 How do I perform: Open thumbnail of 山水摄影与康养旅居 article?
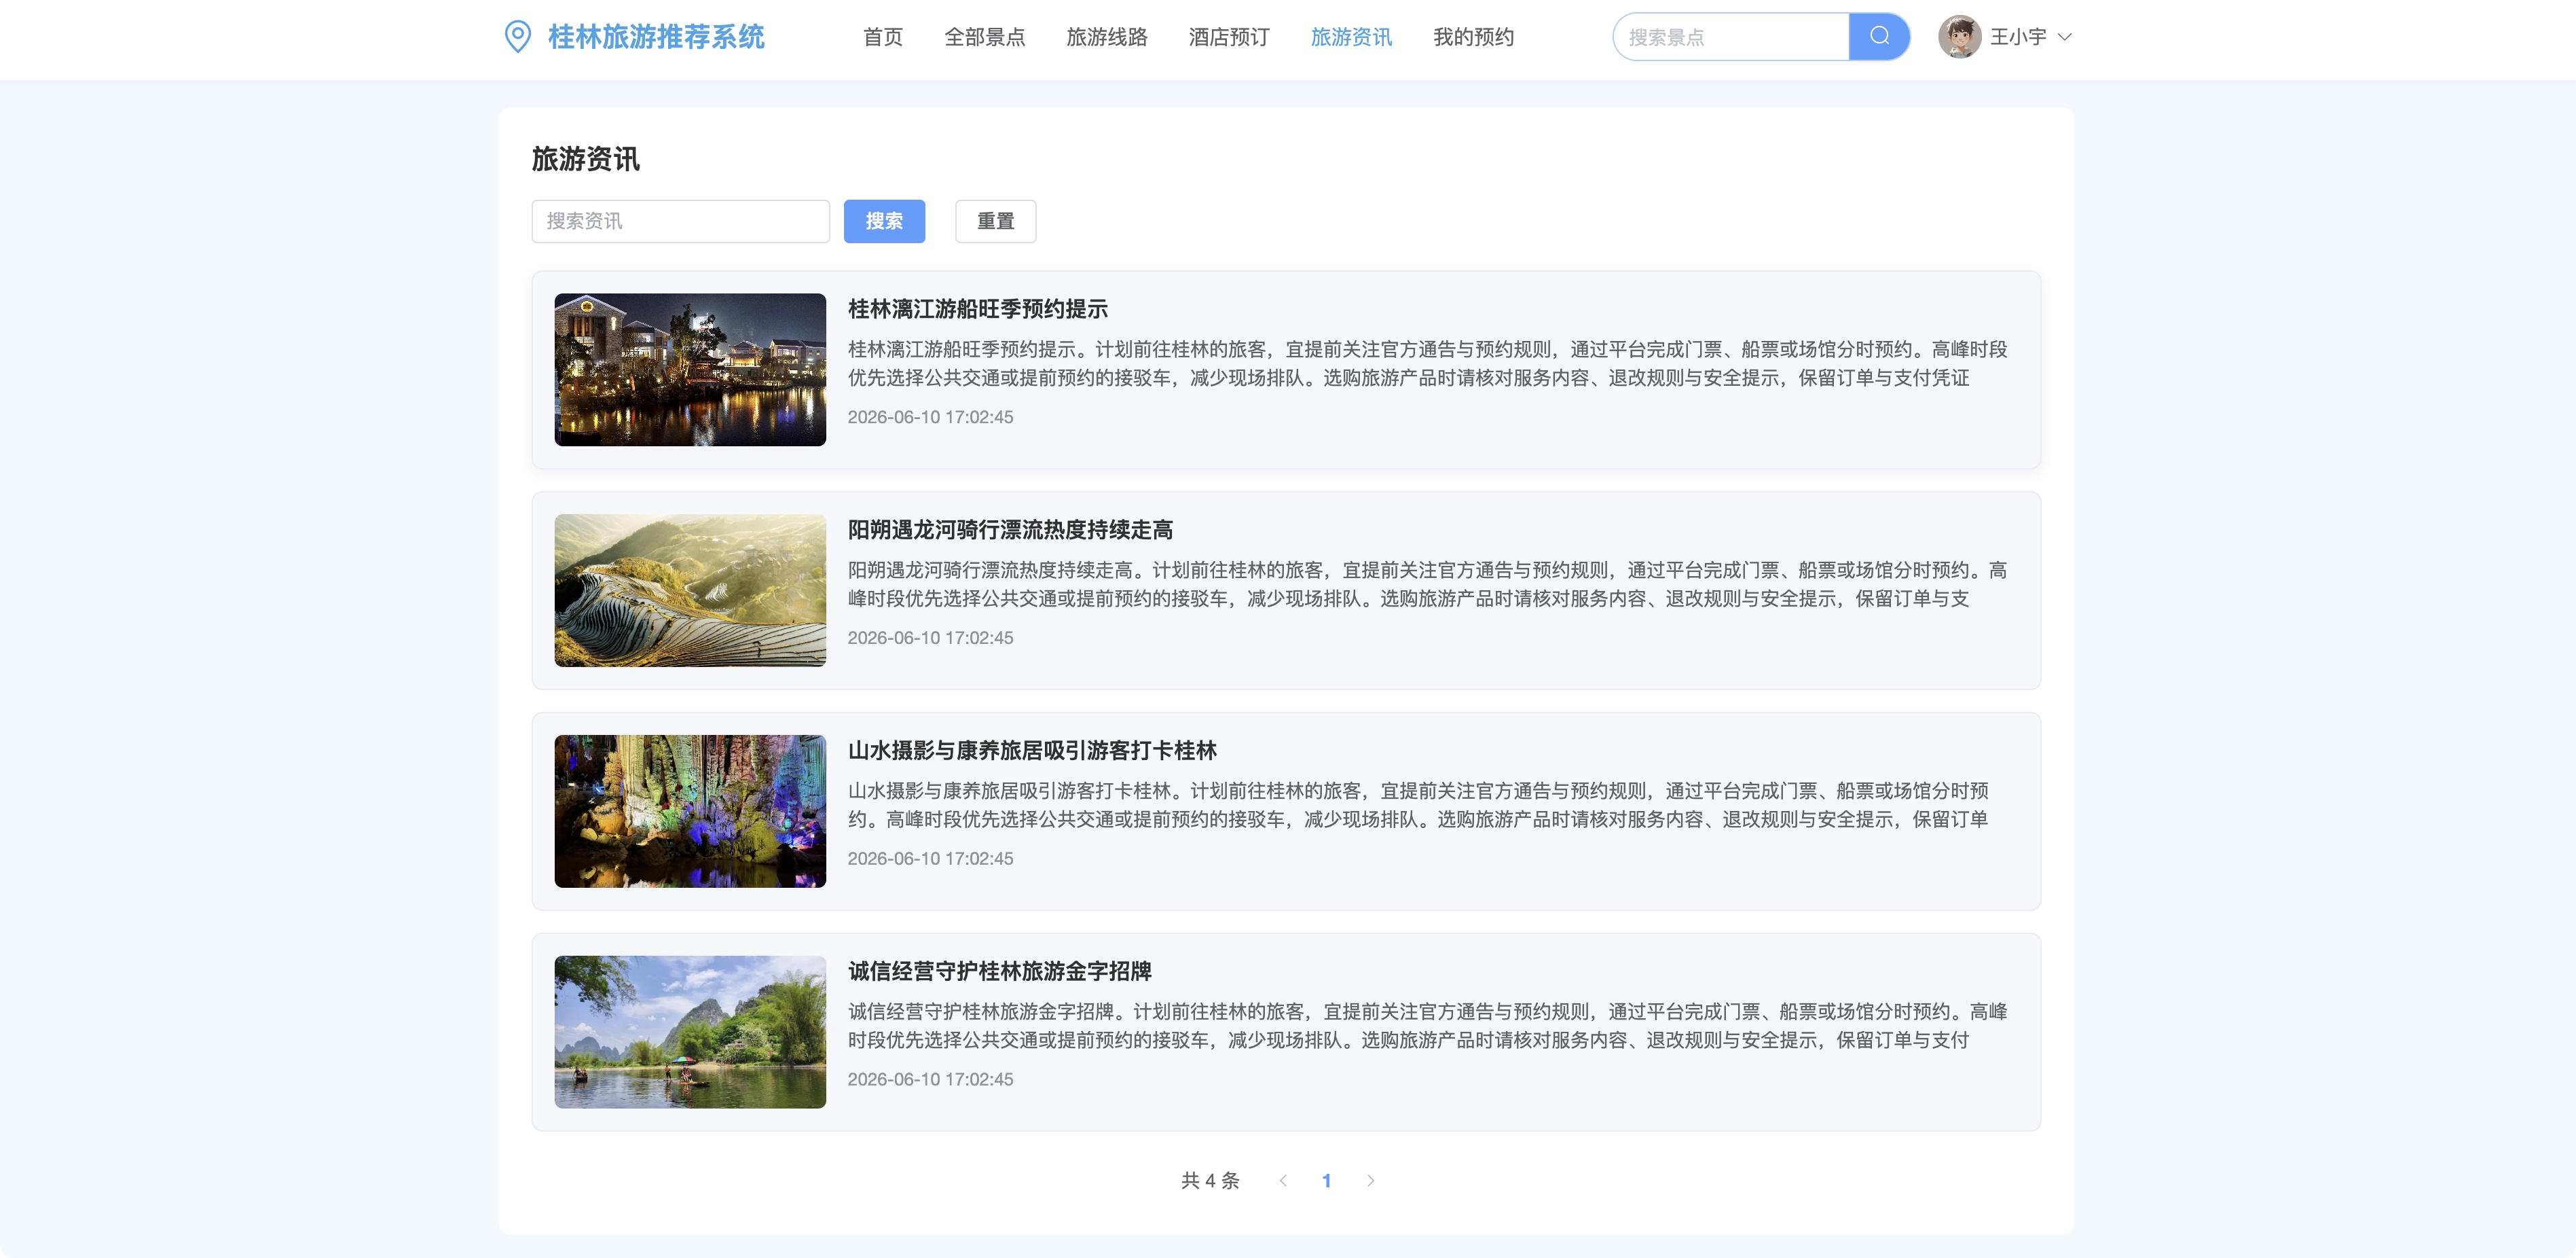coord(690,810)
